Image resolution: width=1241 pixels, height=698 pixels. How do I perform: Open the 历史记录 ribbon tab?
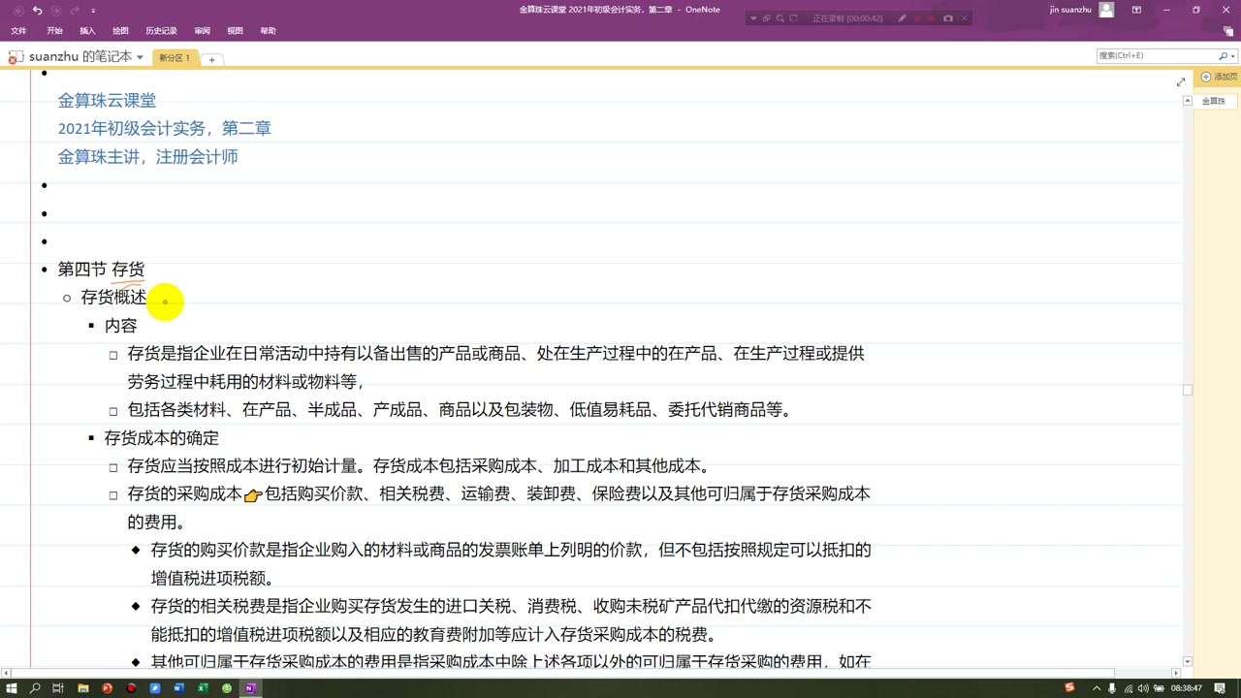coord(161,31)
